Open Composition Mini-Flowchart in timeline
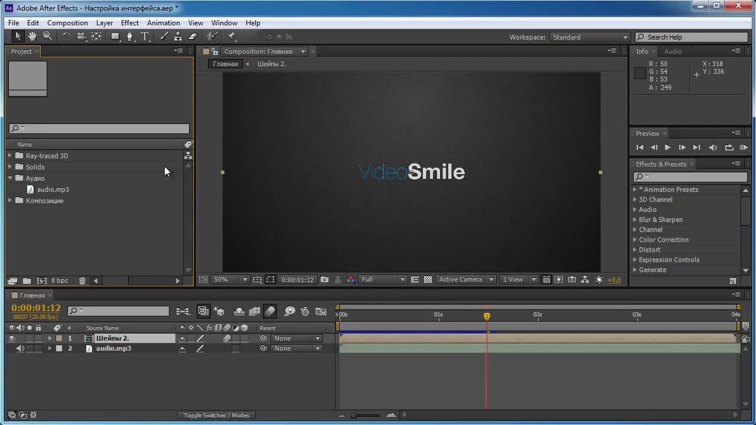Viewport: 756px width, 425px height. point(183,311)
